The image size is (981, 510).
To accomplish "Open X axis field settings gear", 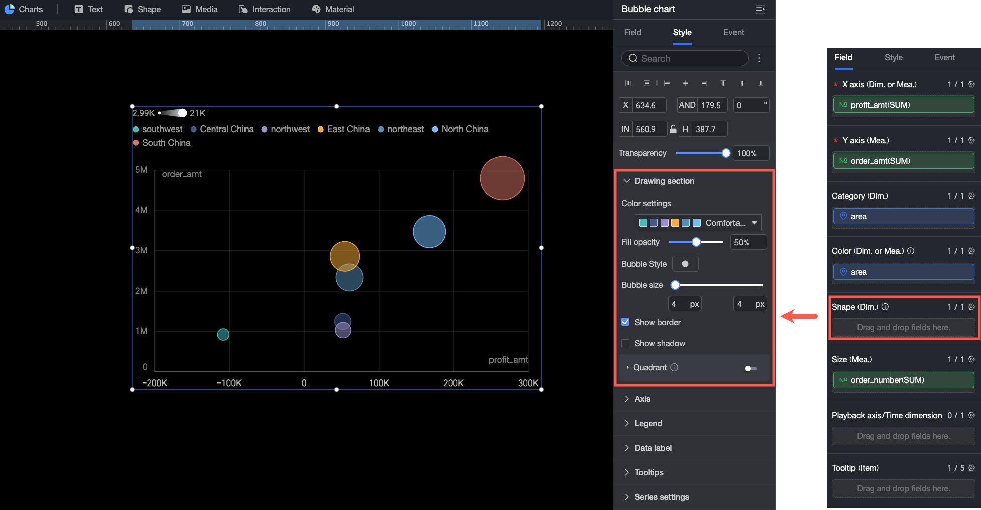I will (971, 84).
